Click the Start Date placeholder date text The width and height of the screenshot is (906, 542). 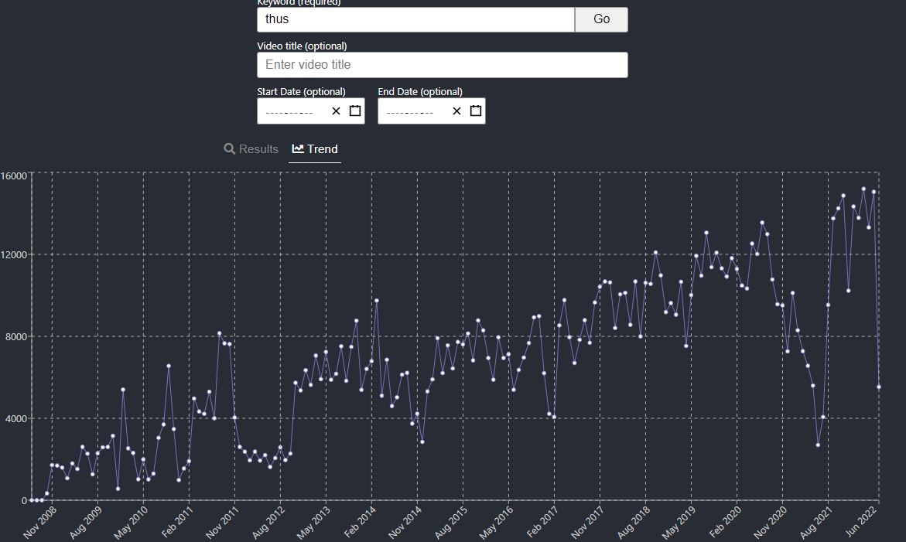pyautogui.click(x=289, y=112)
